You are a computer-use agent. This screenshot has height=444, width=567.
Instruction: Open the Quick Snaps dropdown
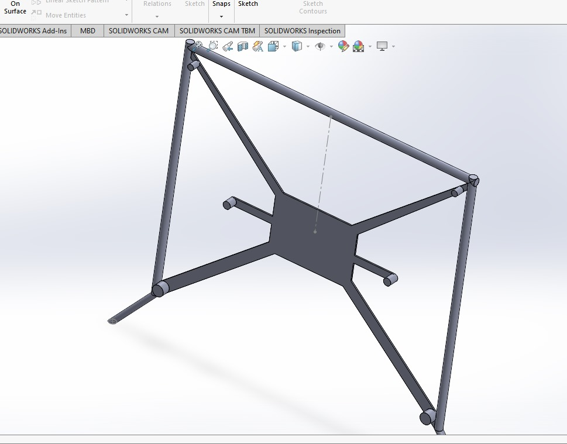(x=221, y=16)
